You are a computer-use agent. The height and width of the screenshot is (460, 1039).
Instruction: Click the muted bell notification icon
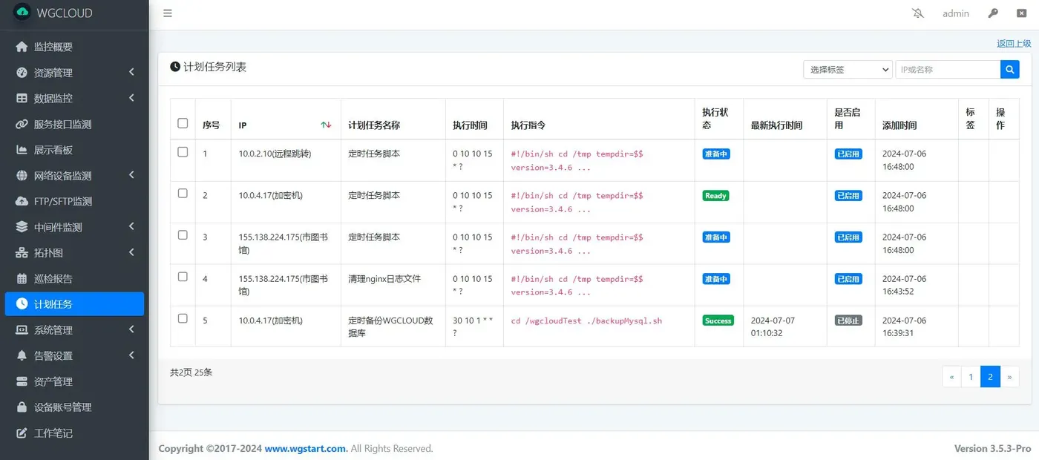coord(919,13)
